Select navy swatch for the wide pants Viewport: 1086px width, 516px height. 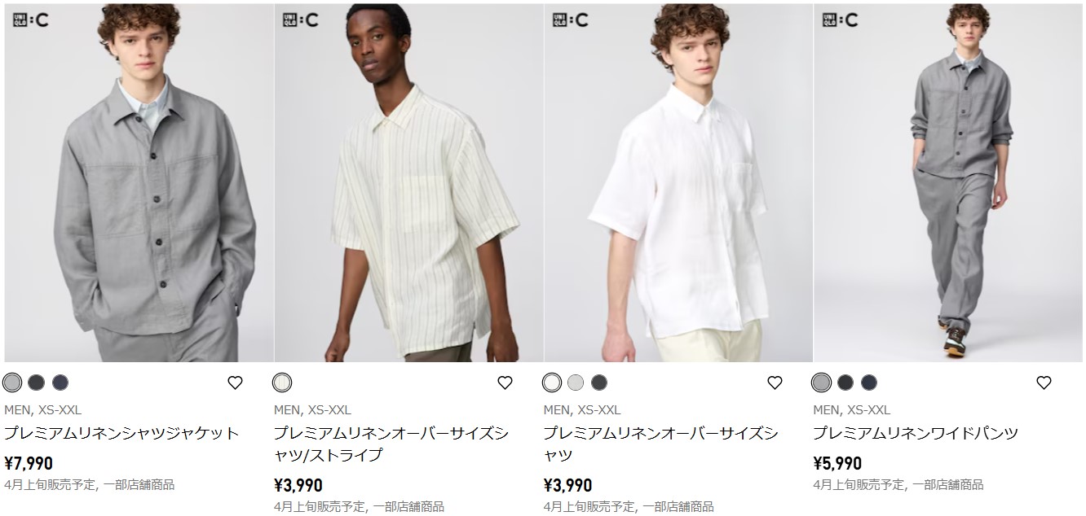[x=869, y=383]
